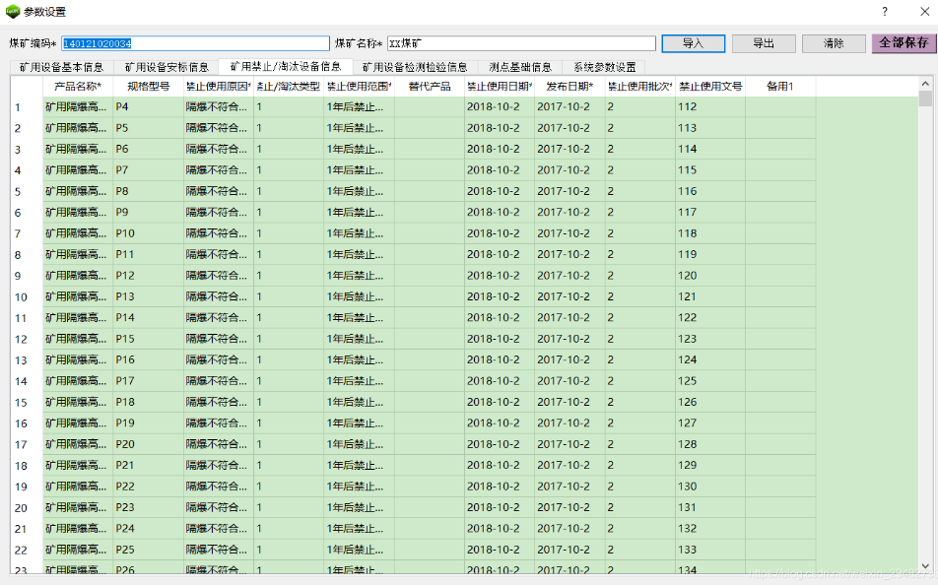938x585 pixels.
Task: Click 2017-10-2 date cell in P11 row
Action: (570, 255)
